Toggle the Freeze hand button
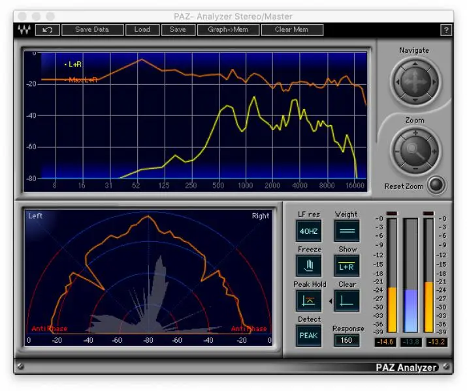The image size is (467, 391). coord(309,265)
